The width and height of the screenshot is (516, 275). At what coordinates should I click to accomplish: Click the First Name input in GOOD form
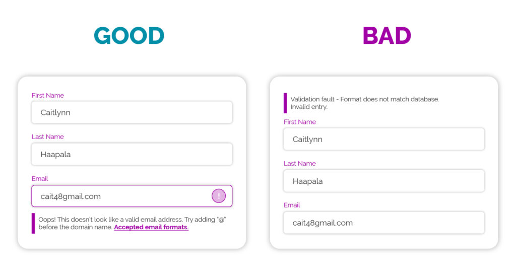tap(132, 112)
